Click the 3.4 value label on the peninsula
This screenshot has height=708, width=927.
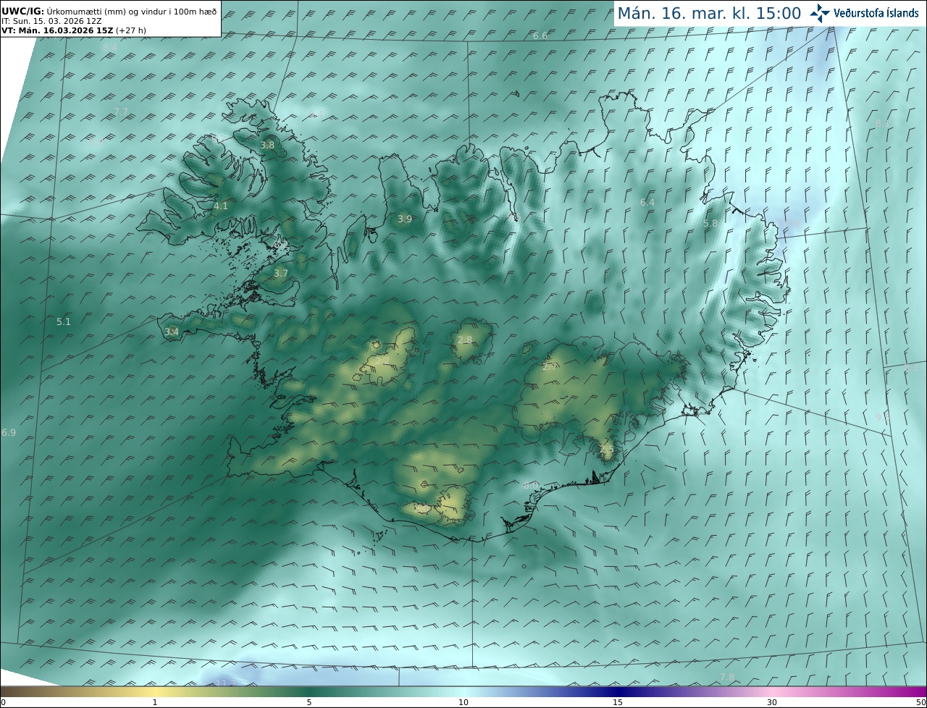point(172,332)
